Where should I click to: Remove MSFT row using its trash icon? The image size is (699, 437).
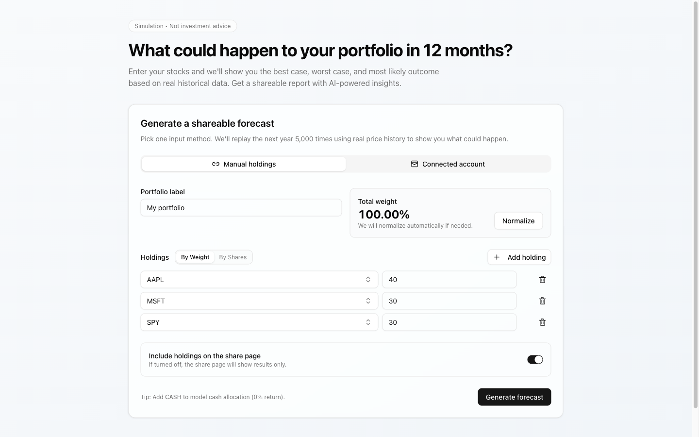point(542,301)
